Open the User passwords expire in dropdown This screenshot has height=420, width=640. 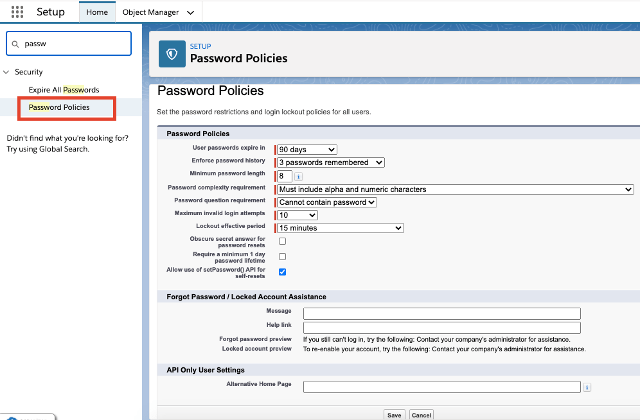[x=307, y=150]
